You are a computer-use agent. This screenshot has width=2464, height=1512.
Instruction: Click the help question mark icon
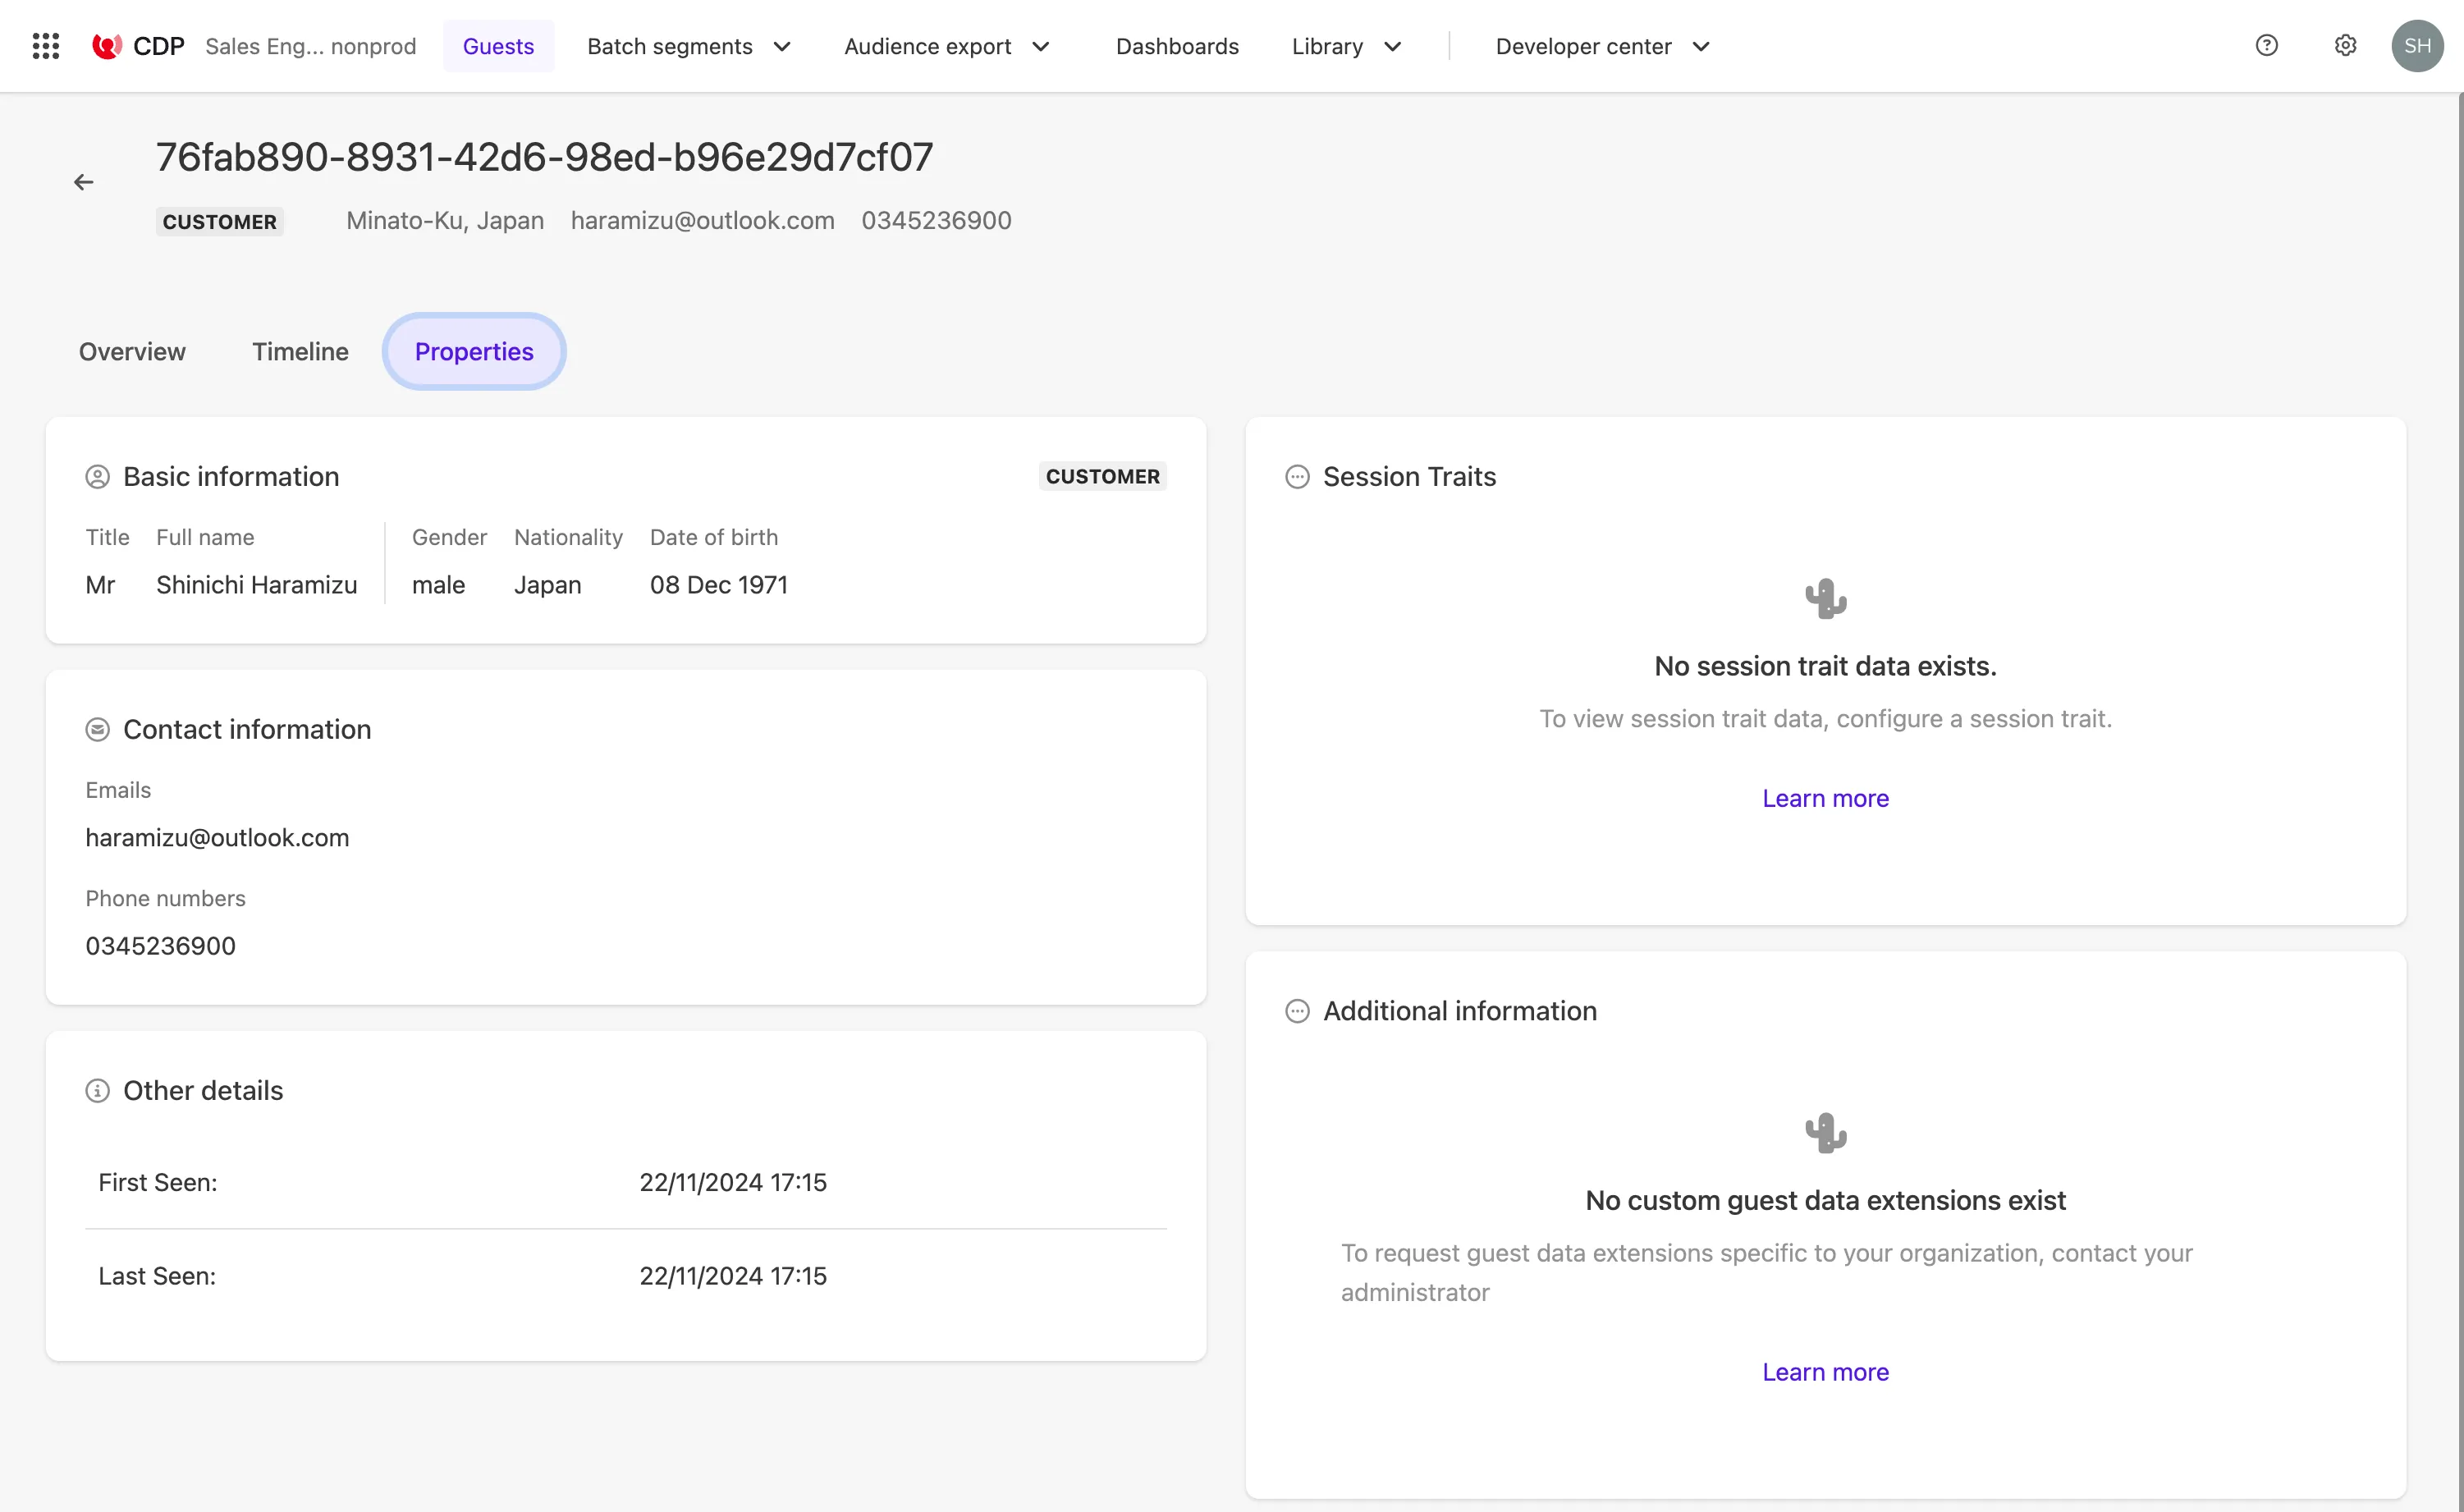pyautogui.click(x=2267, y=46)
